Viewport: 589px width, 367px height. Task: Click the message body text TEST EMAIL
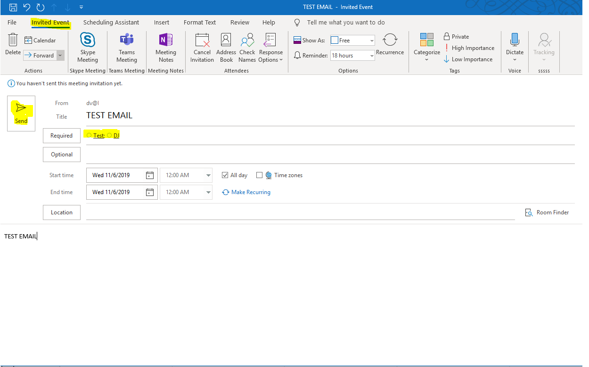[20, 237]
